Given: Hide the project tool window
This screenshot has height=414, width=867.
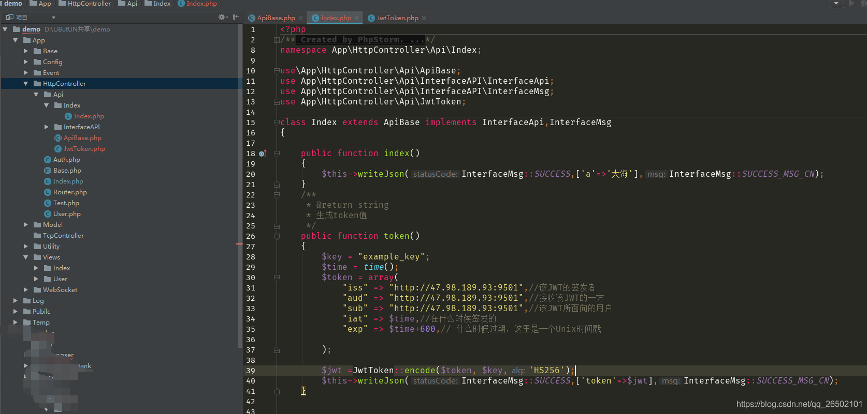Looking at the screenshot, I should 236,17.
